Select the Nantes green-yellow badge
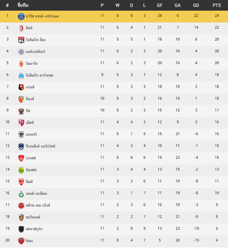This screenshot has width=228, height=248. tap(21, 170)
